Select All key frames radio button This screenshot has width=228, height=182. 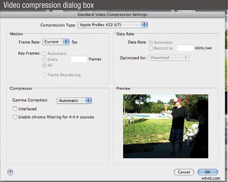44,65
